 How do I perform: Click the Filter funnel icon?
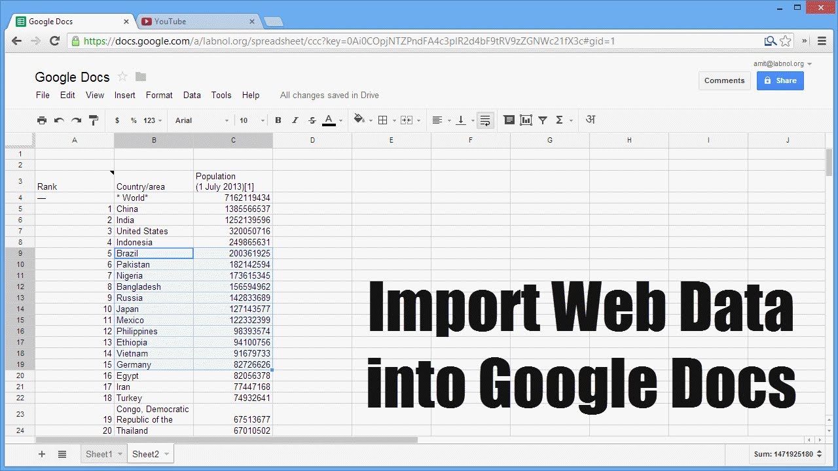point(543,120)
